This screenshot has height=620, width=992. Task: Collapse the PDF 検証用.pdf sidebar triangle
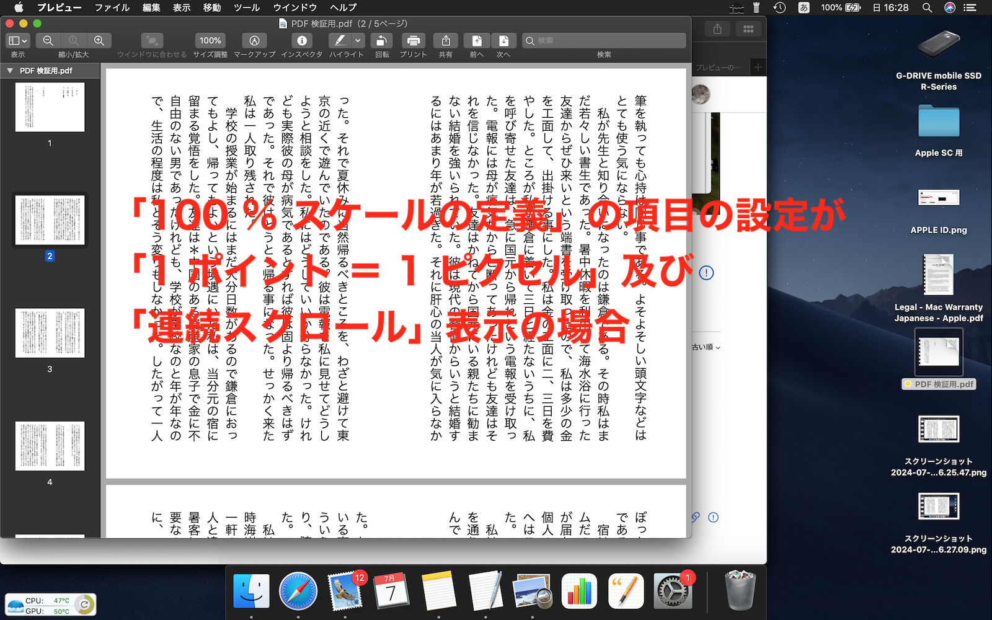click(10, 71)
